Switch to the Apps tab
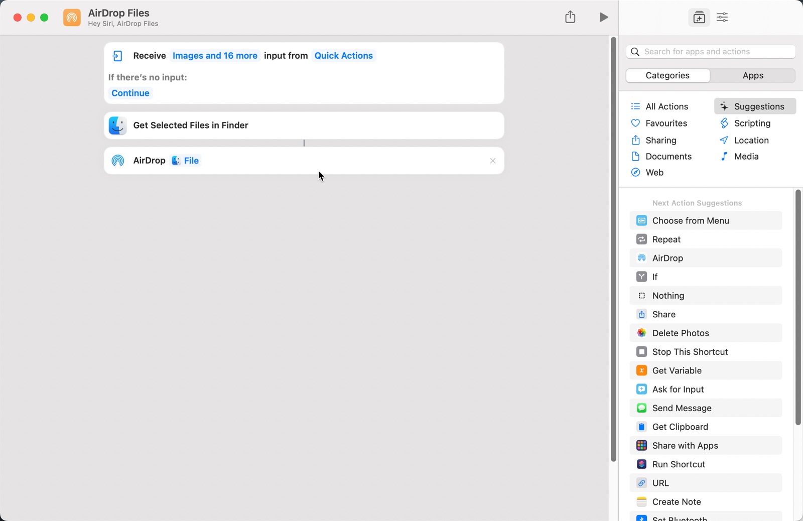The width and height of the screenshot is (803, 521). [753, 76]
